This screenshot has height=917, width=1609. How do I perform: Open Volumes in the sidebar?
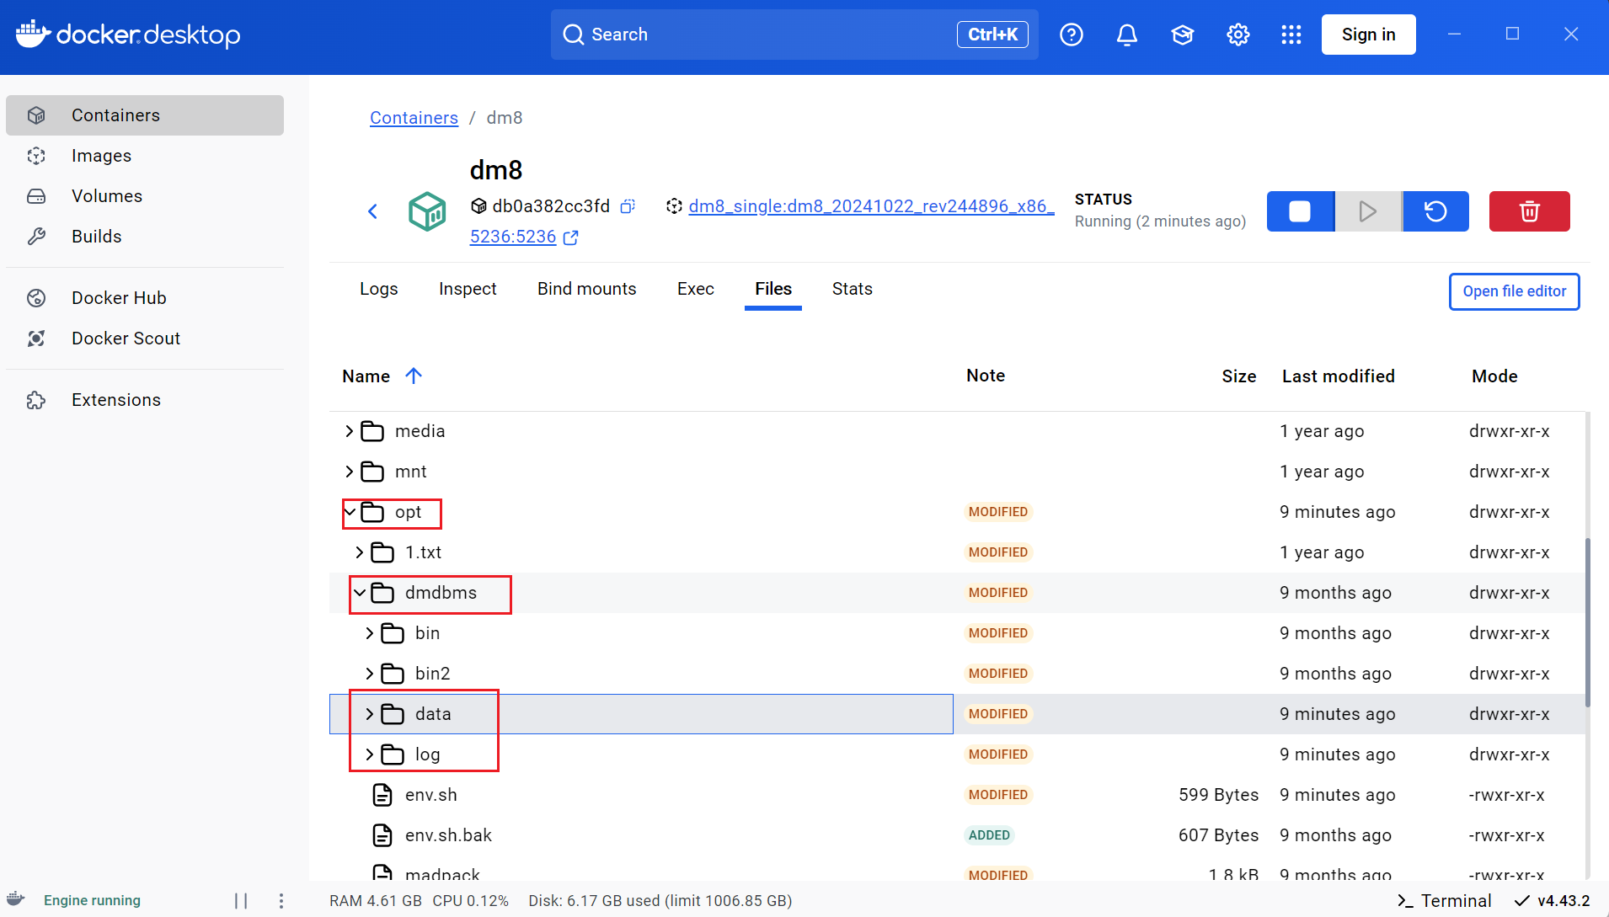[x=145, y=196]
